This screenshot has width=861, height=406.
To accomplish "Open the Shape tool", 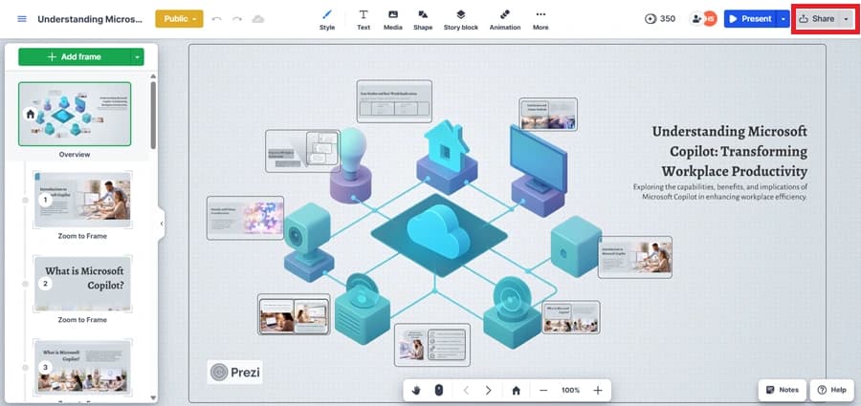I will (423, 19).
